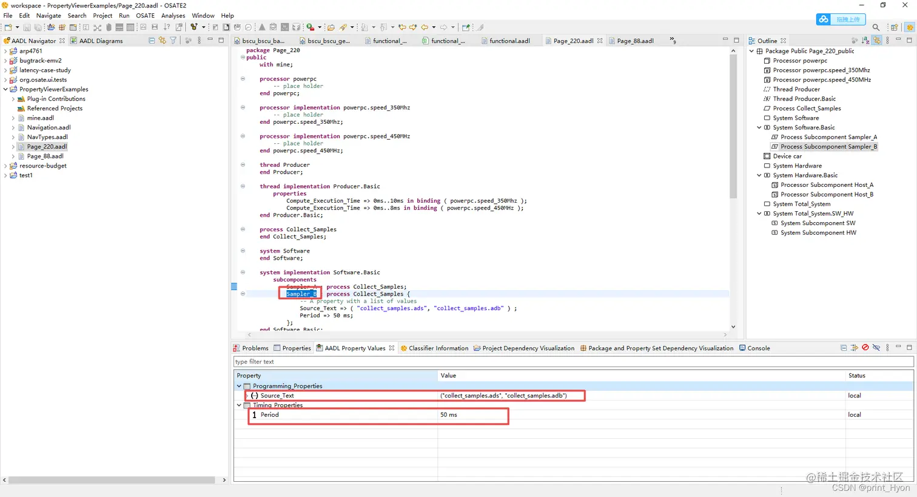Click the Baidu cloud upload button
Image resolution: width=917 pixels, height=497 pixels.
841,19
